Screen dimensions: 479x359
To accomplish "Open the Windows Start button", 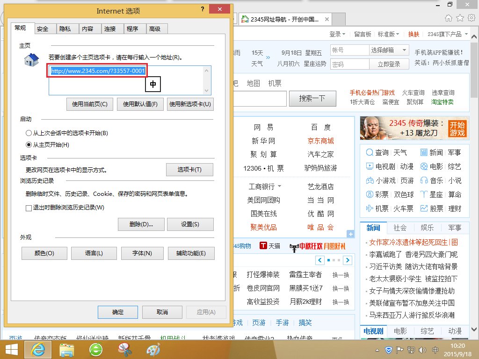I will tap(11, 350).
